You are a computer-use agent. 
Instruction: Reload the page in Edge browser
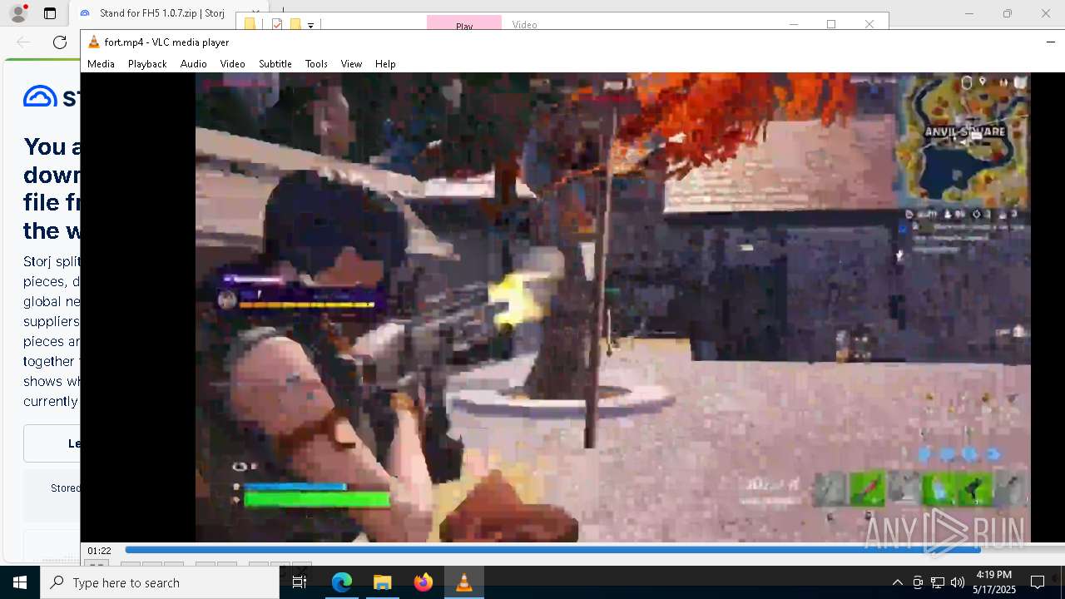[60, 42]
